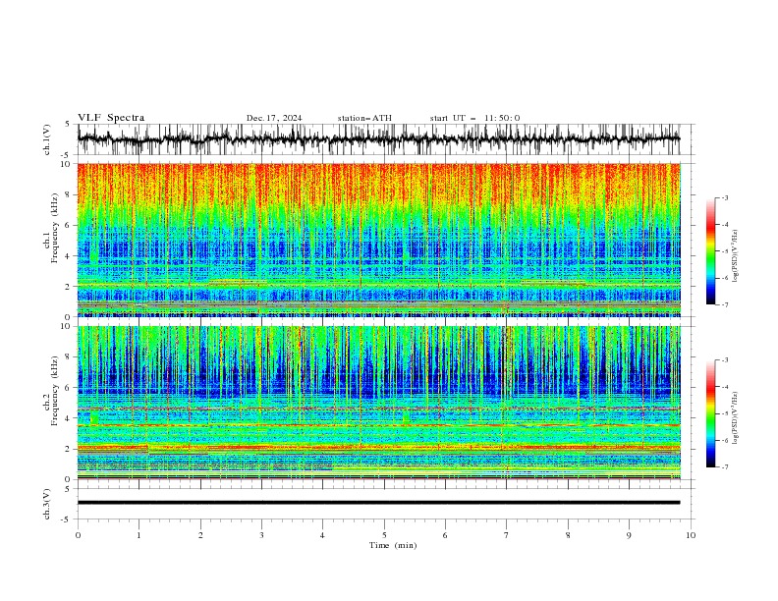Click time-axis tick label "7"
Viewport: 778px width, 601px height.
[x=507, y=535]
